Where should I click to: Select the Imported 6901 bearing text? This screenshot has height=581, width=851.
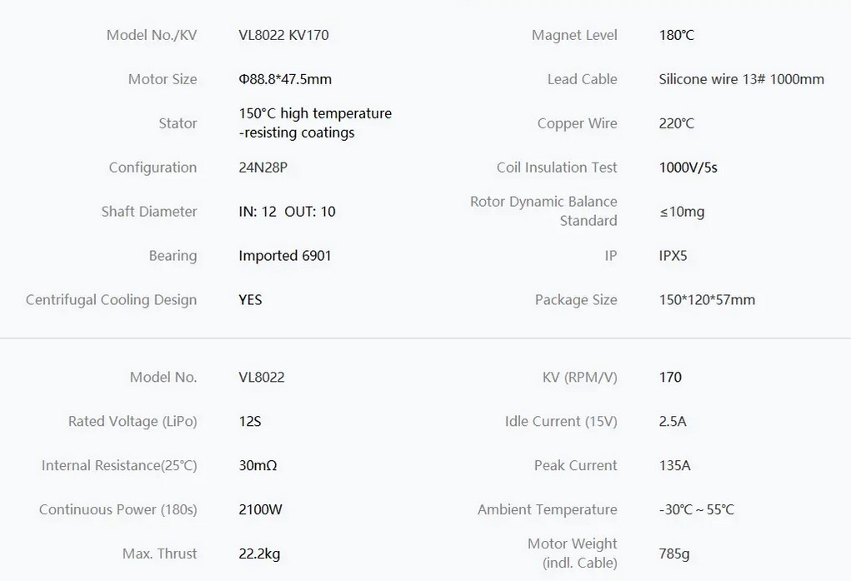[284, 256]
